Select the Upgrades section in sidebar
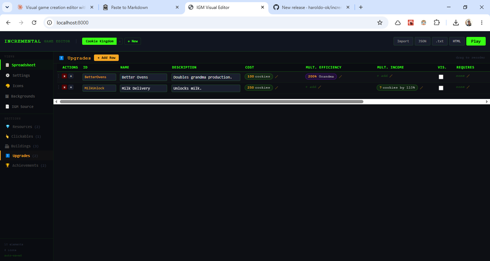The height and width of the screenshot is (261, 490). tap(27, 156)
